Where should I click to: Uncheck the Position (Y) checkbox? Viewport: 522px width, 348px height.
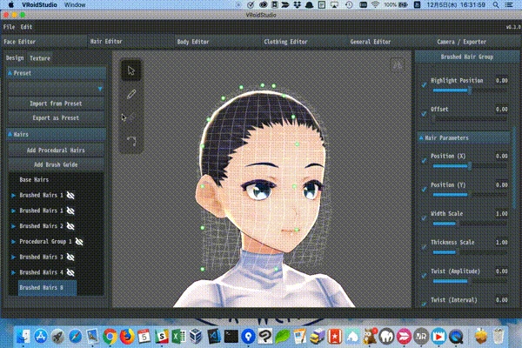pyautogui.click(x=424, y=189)
